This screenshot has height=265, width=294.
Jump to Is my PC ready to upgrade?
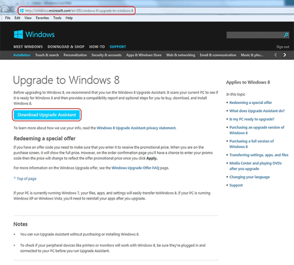click(x=252, y=119)
